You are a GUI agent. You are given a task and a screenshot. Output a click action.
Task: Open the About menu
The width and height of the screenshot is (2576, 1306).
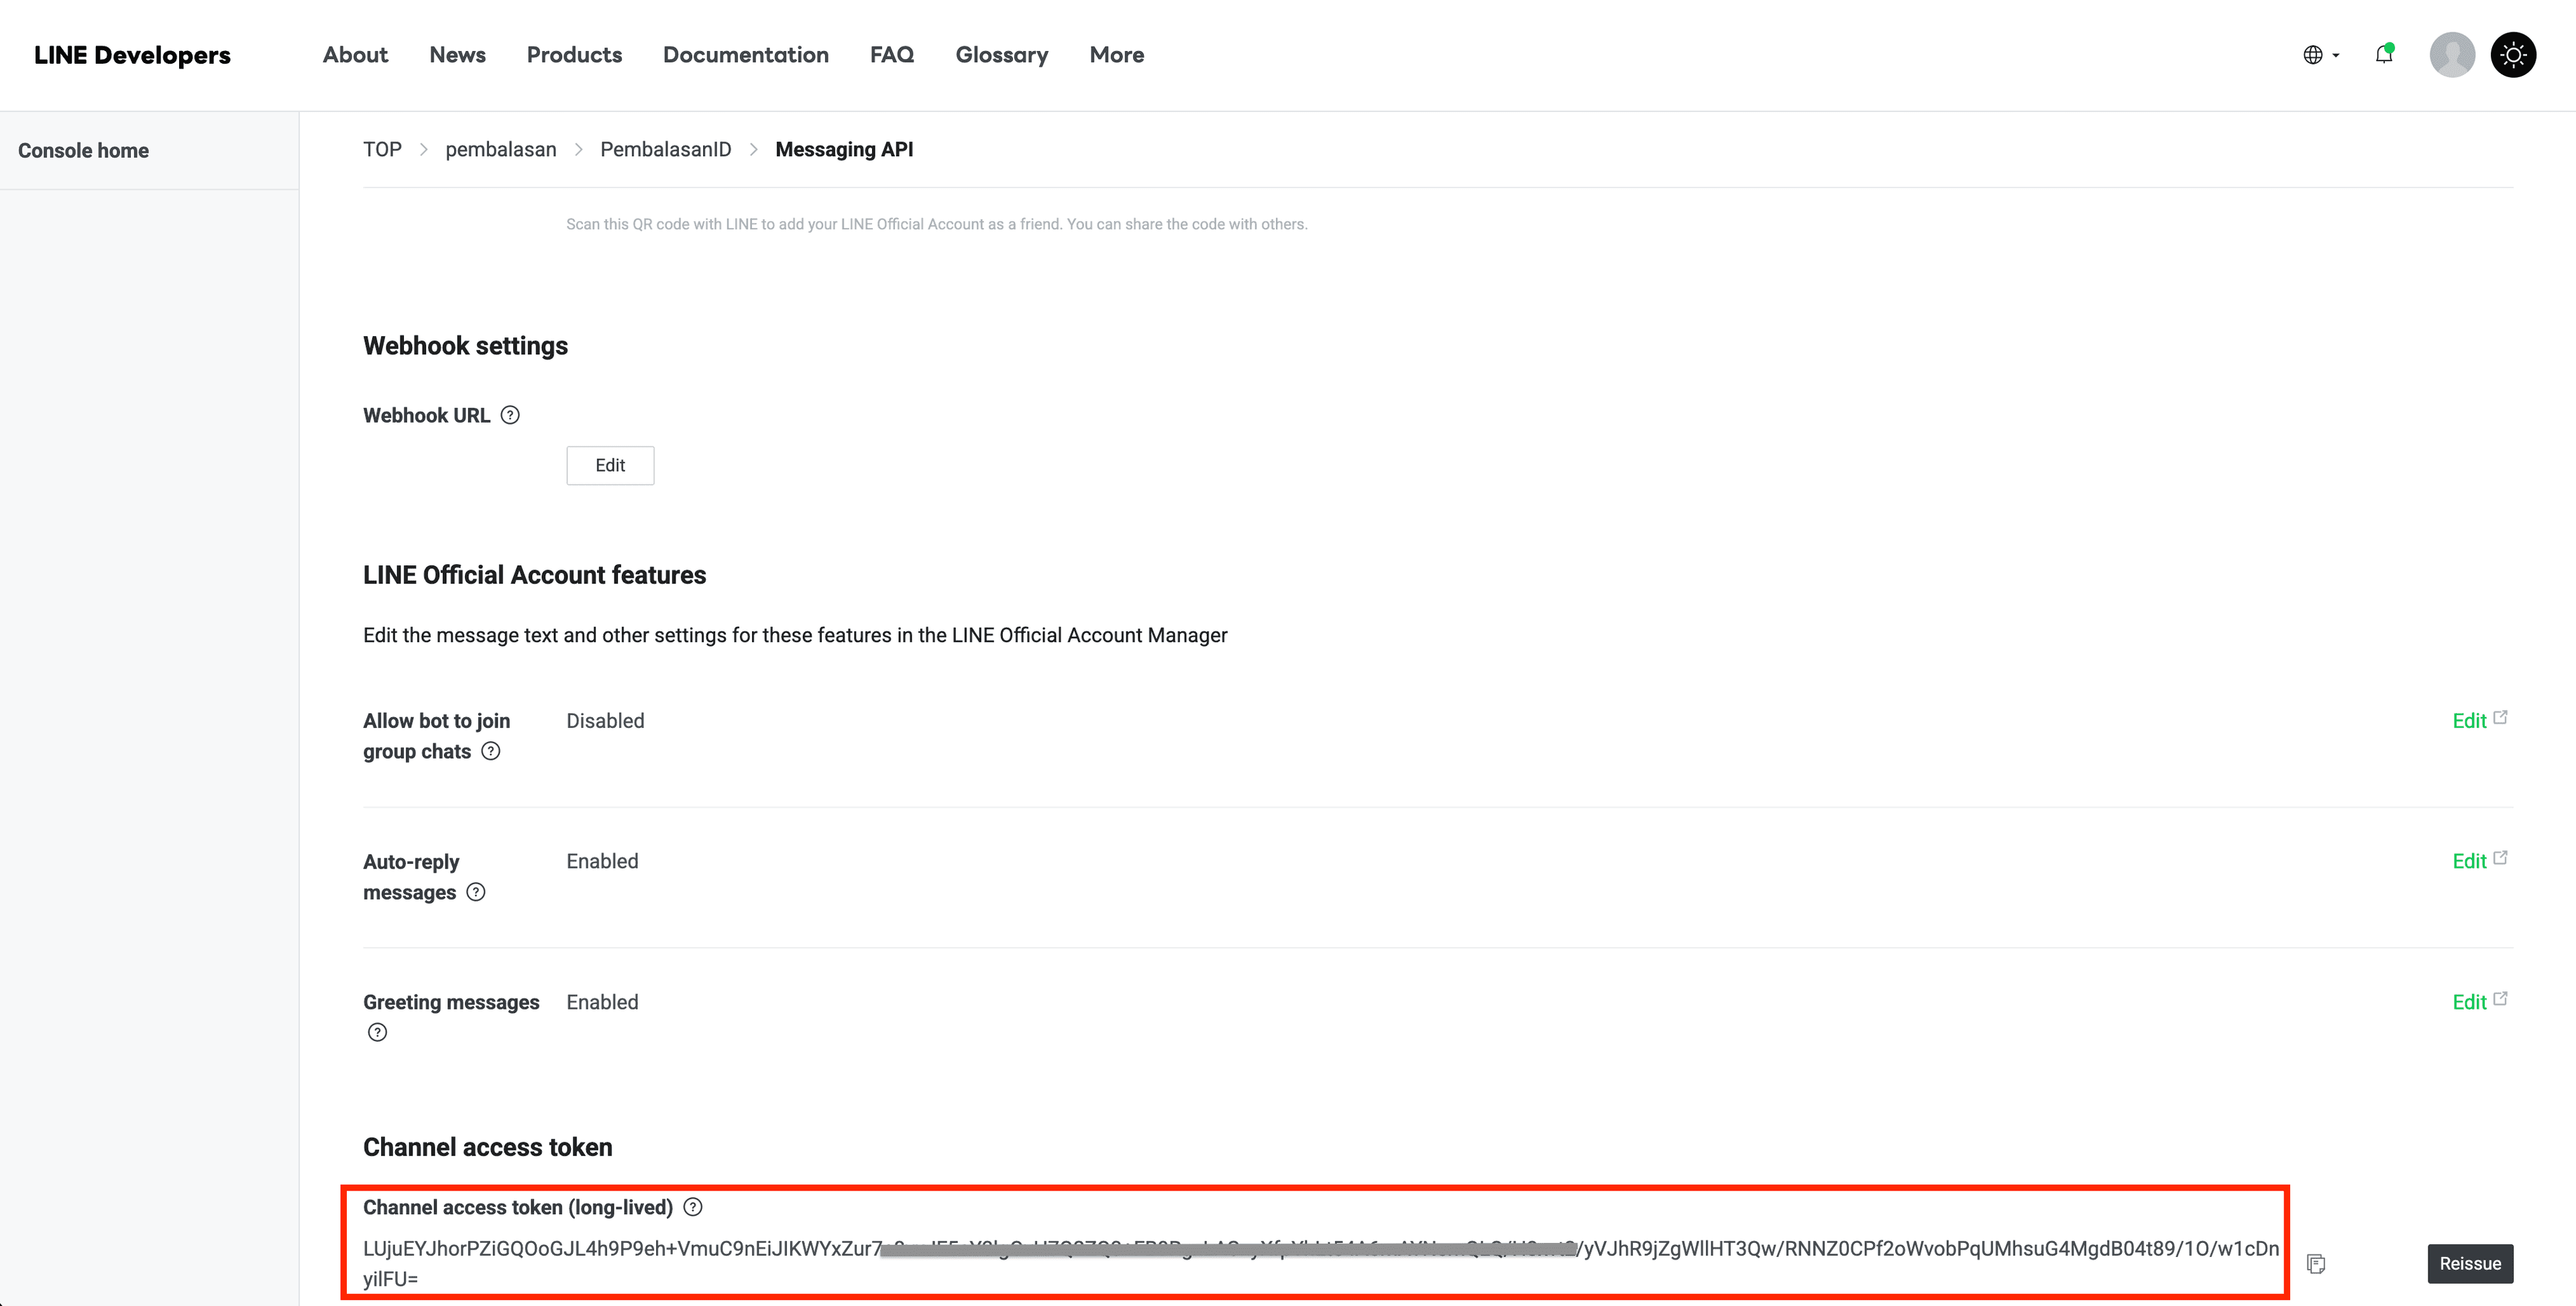(355, 55)
